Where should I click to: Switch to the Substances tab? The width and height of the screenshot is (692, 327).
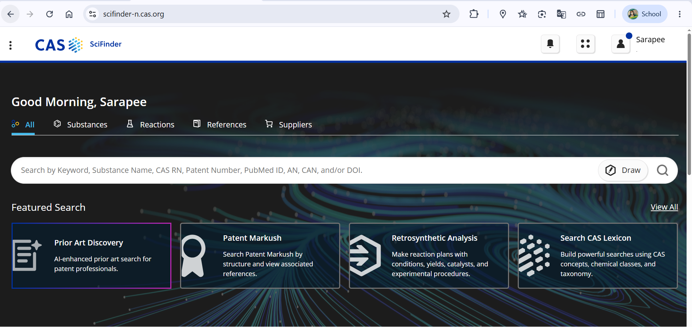(80, 125)
